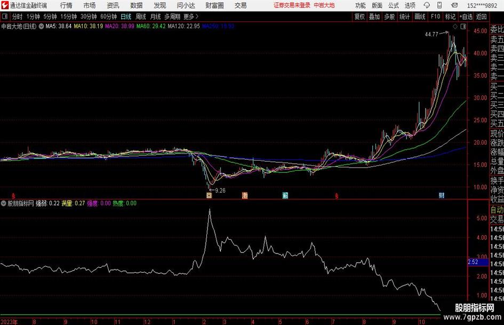Open the 行情 menu

tap(66, 5)
